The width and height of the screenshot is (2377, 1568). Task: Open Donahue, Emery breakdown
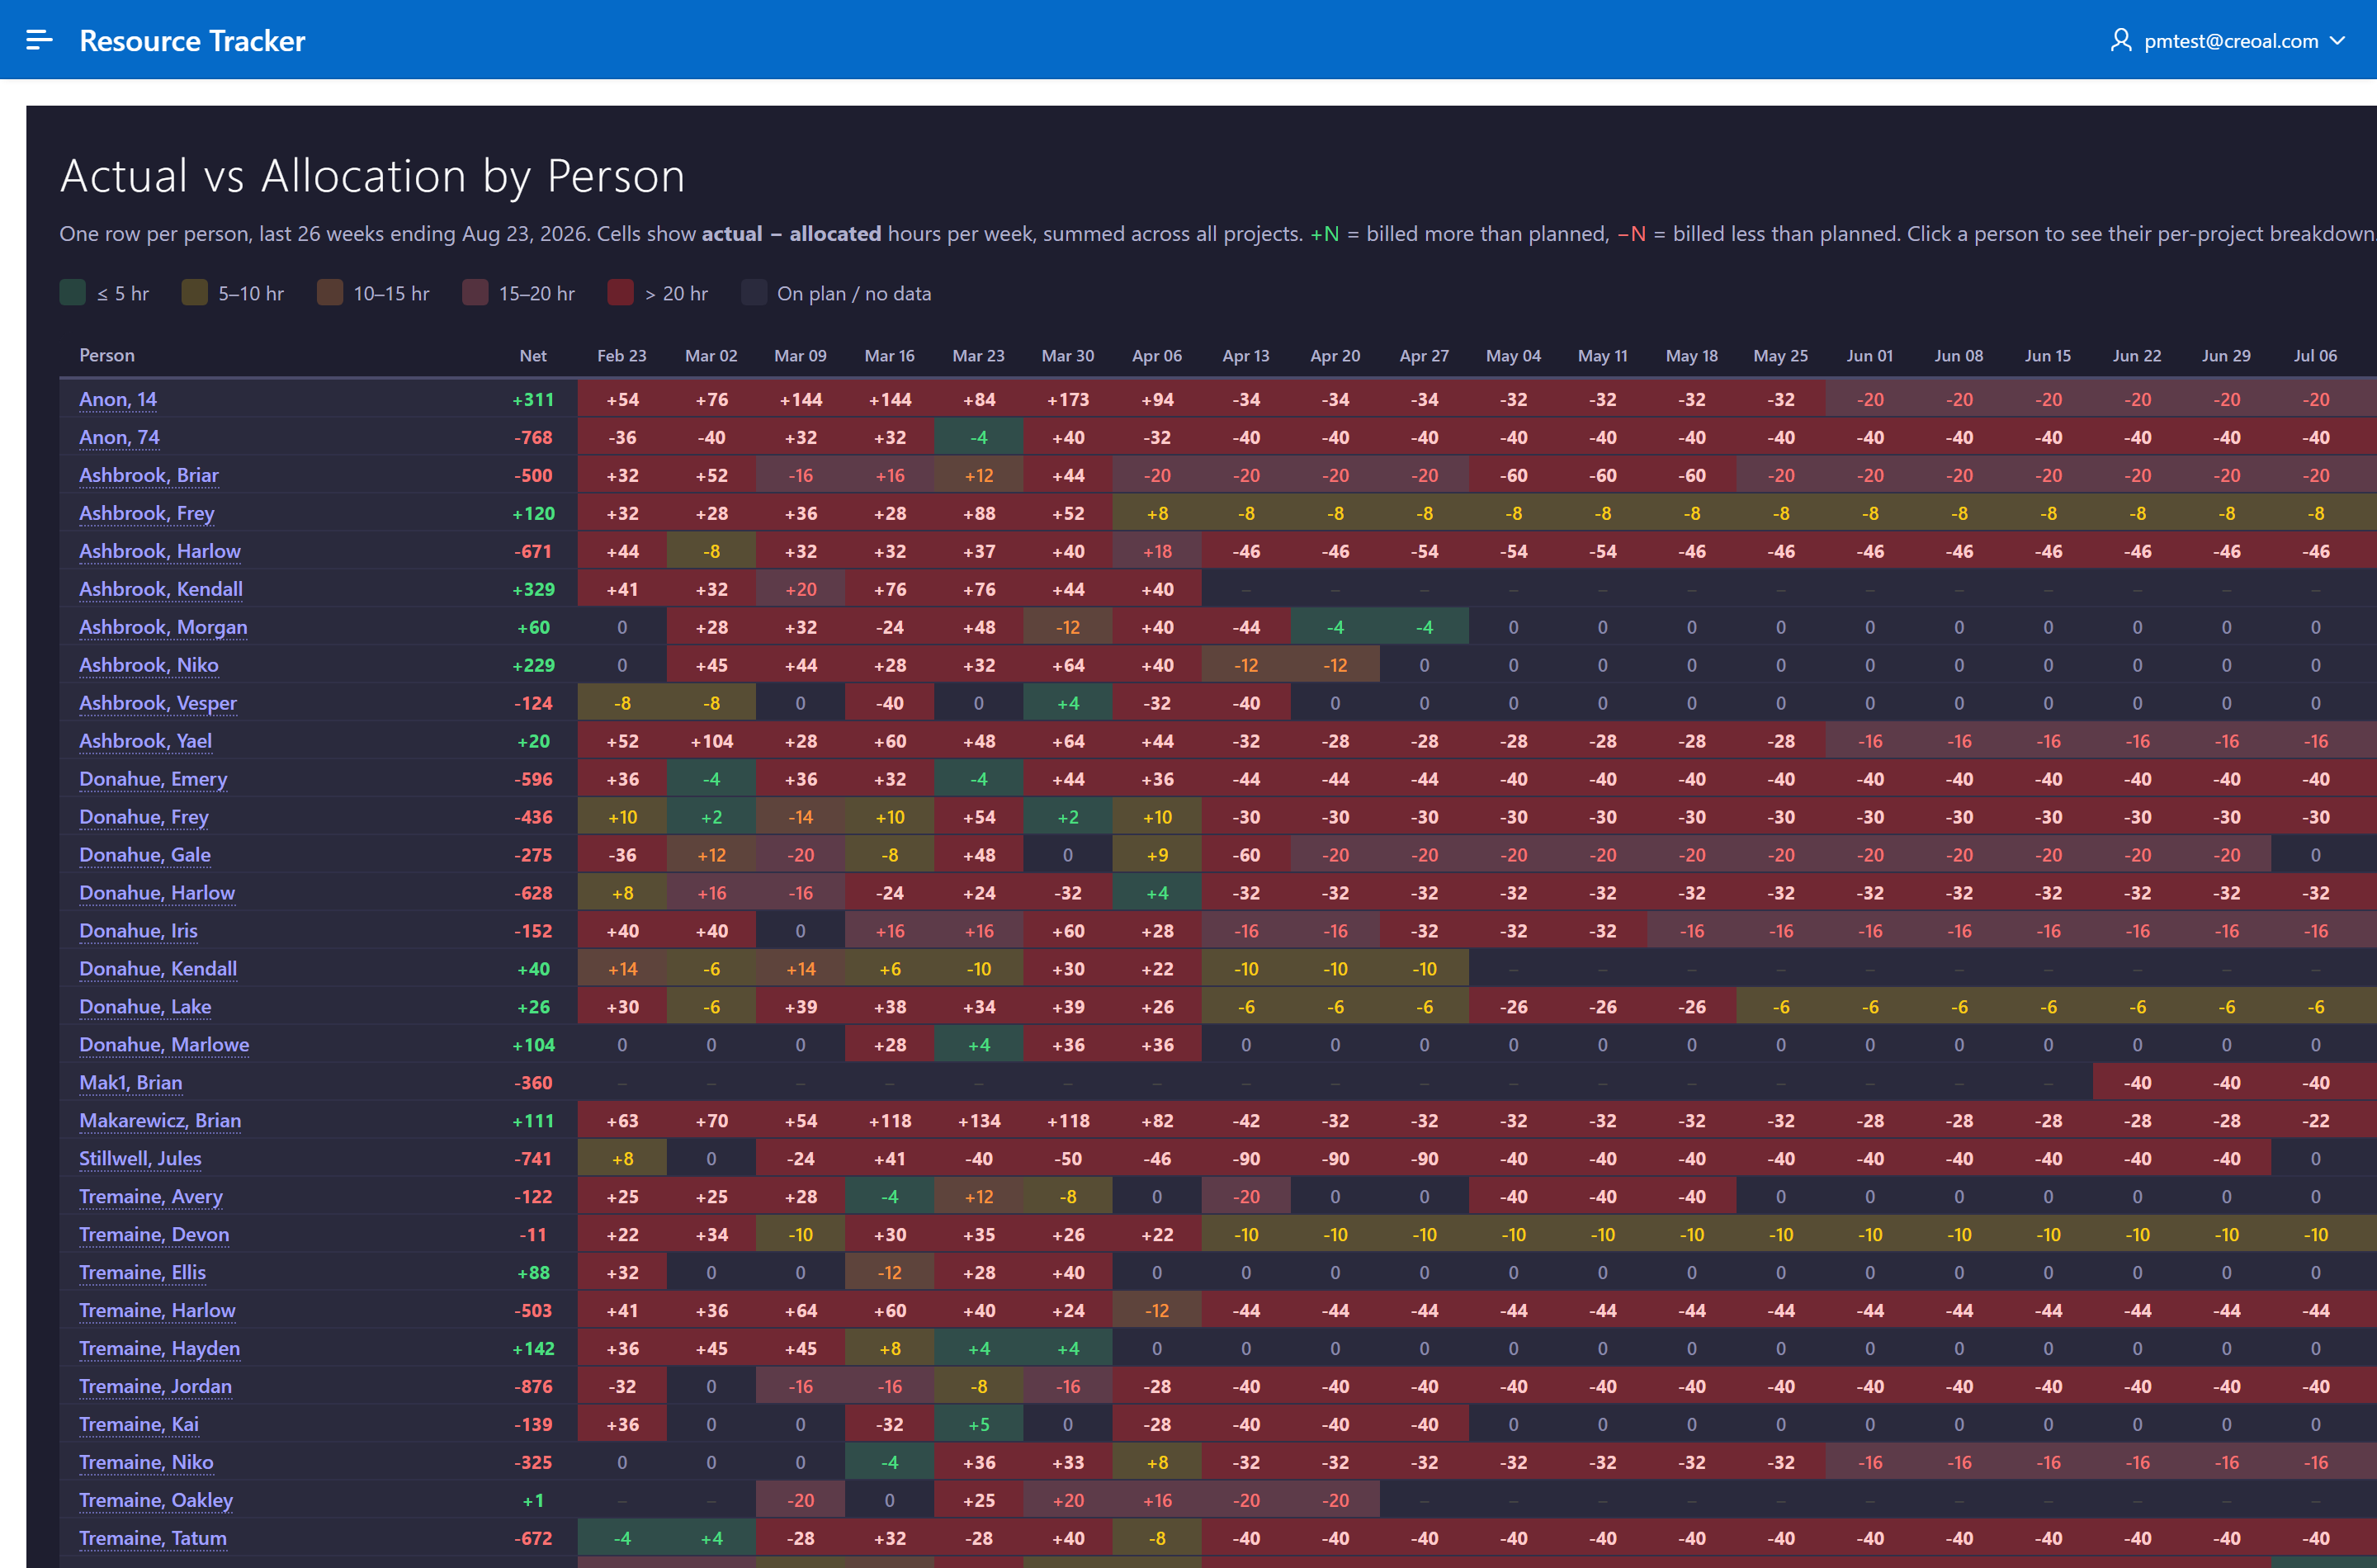coord(153,779)
